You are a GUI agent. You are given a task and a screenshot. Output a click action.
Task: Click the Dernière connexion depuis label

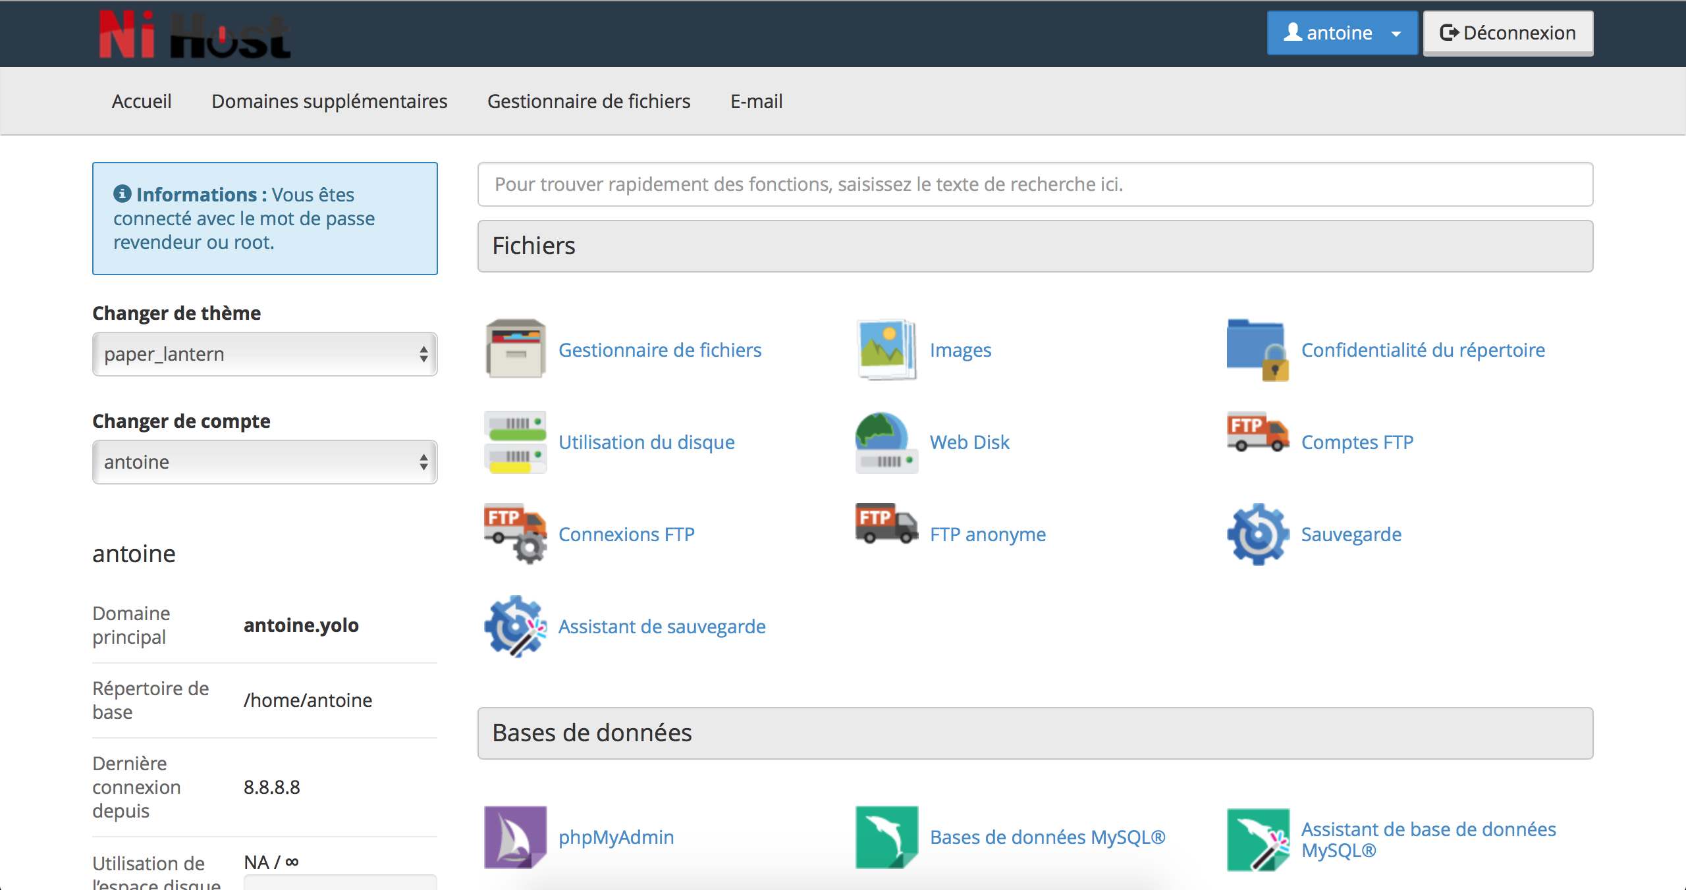(136, 787)
